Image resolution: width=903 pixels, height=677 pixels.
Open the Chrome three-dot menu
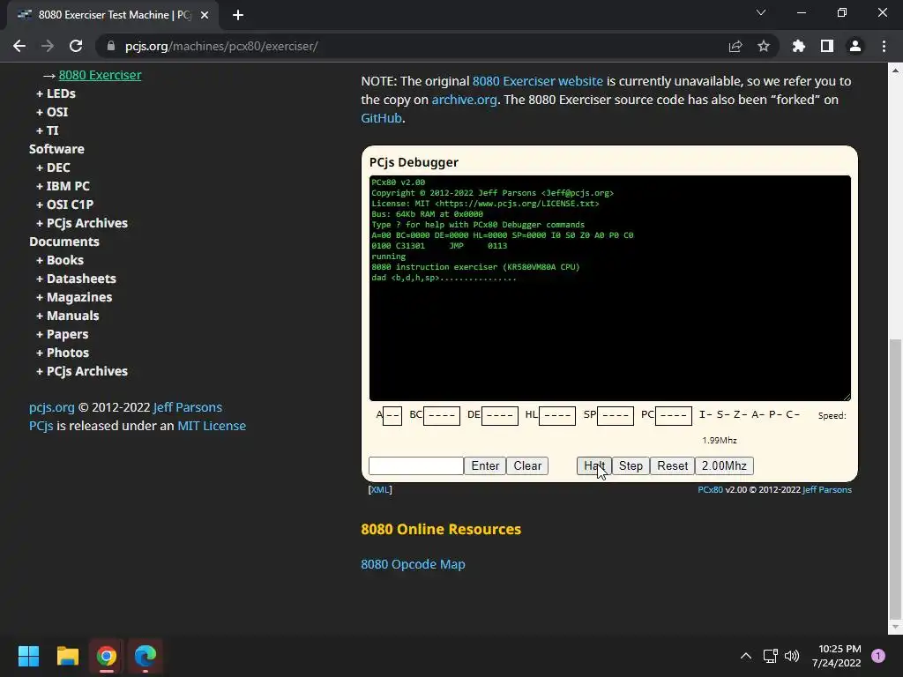tap(884, 46)
